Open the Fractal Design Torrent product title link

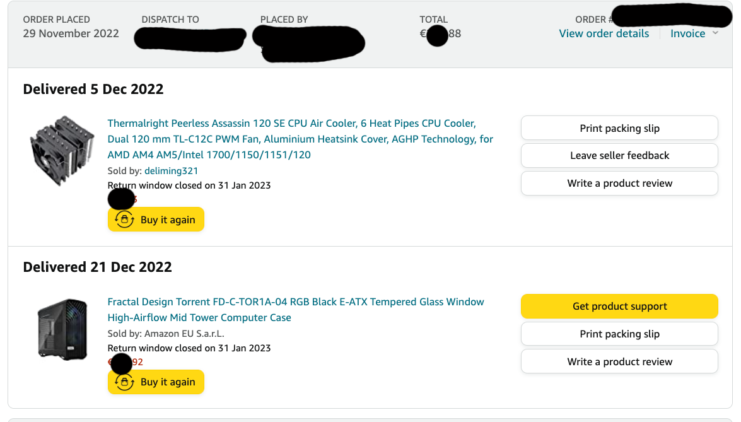296,309
